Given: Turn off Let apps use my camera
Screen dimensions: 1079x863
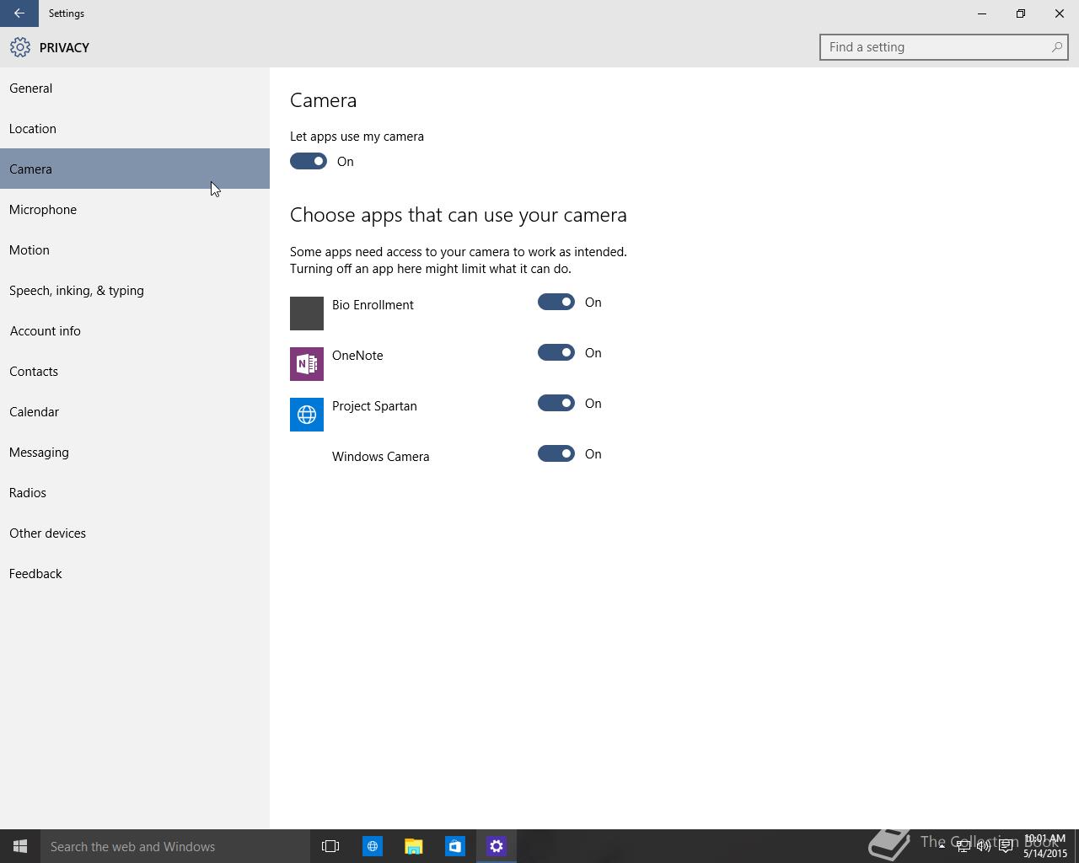Looking at the screenshot, I should pyautogui.click(x=309, y=161).
